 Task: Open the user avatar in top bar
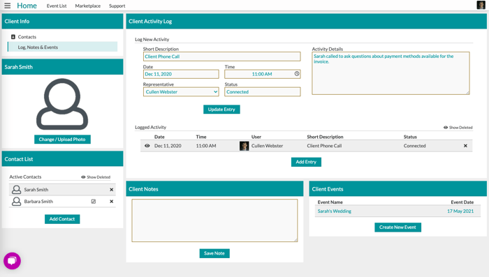point(481,5)
